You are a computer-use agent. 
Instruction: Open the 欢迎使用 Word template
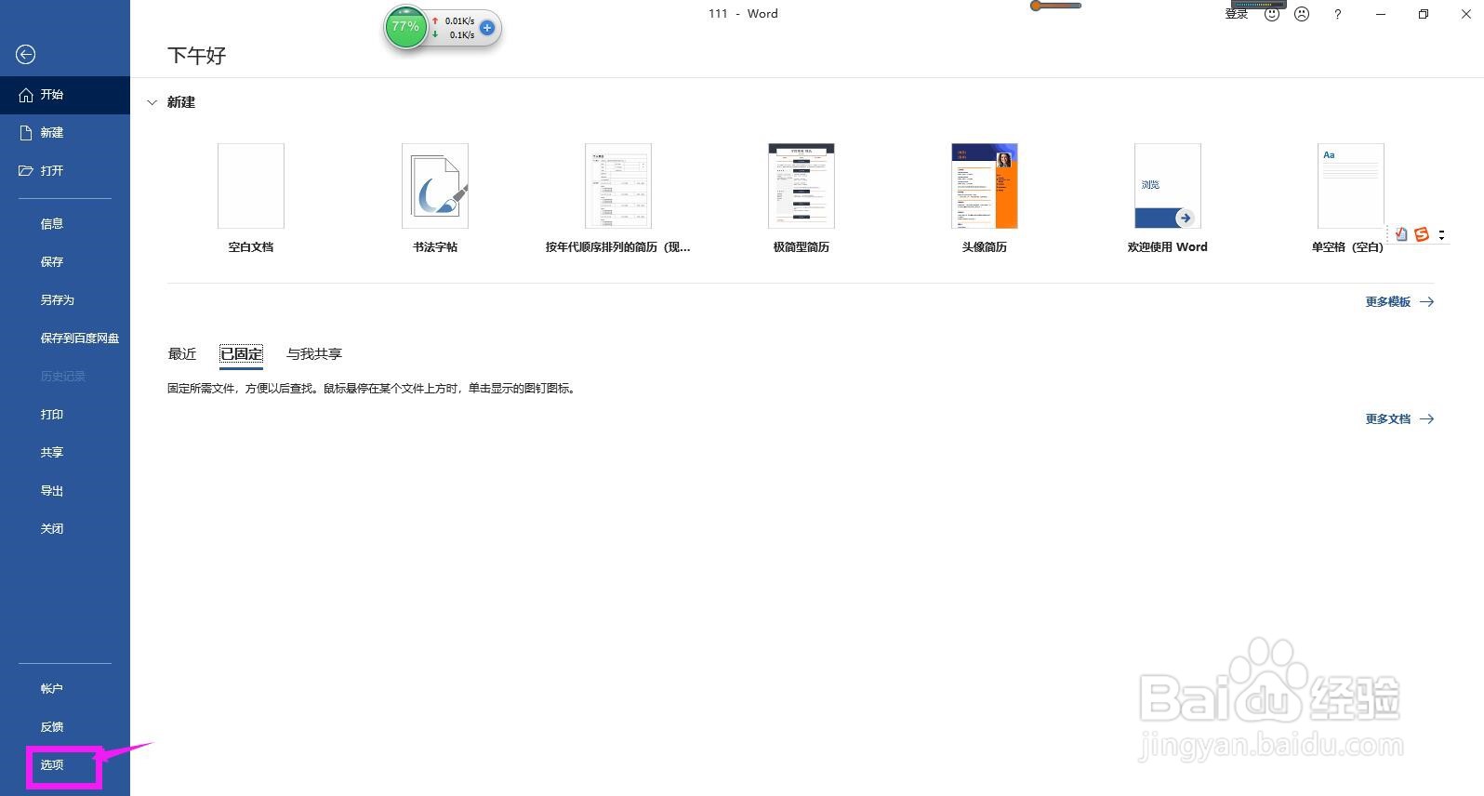click(1168, 198)
